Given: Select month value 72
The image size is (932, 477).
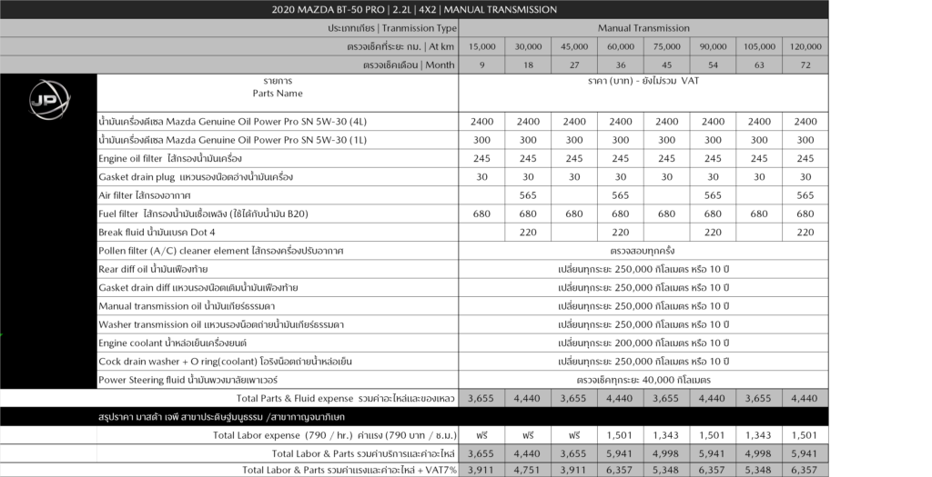Looking at the screenshot, I should coord(805,65).
